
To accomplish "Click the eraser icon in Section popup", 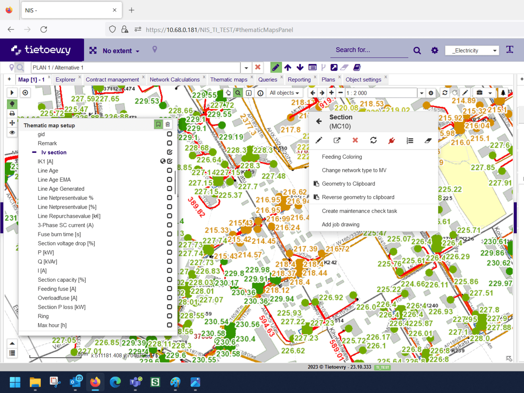I will [428, 141].
